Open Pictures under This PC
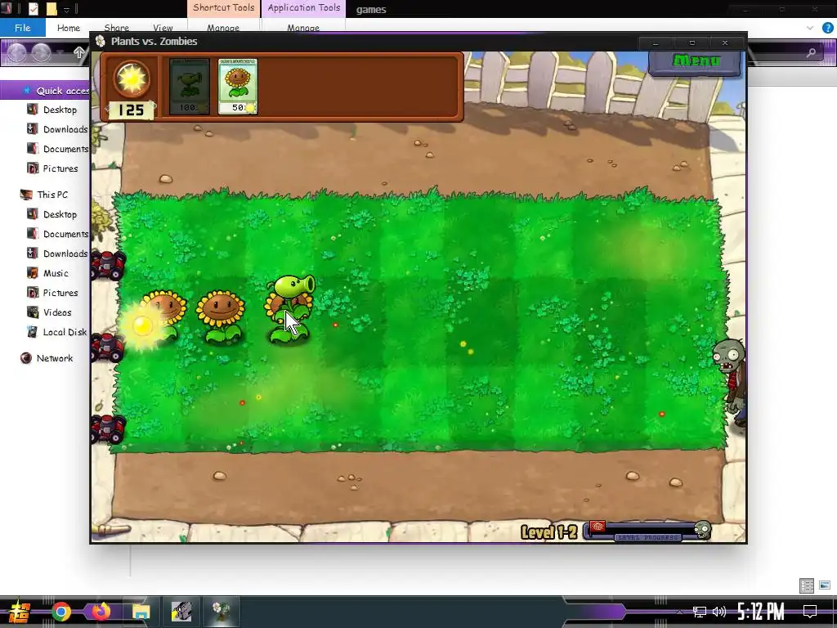 coord(60,293)
